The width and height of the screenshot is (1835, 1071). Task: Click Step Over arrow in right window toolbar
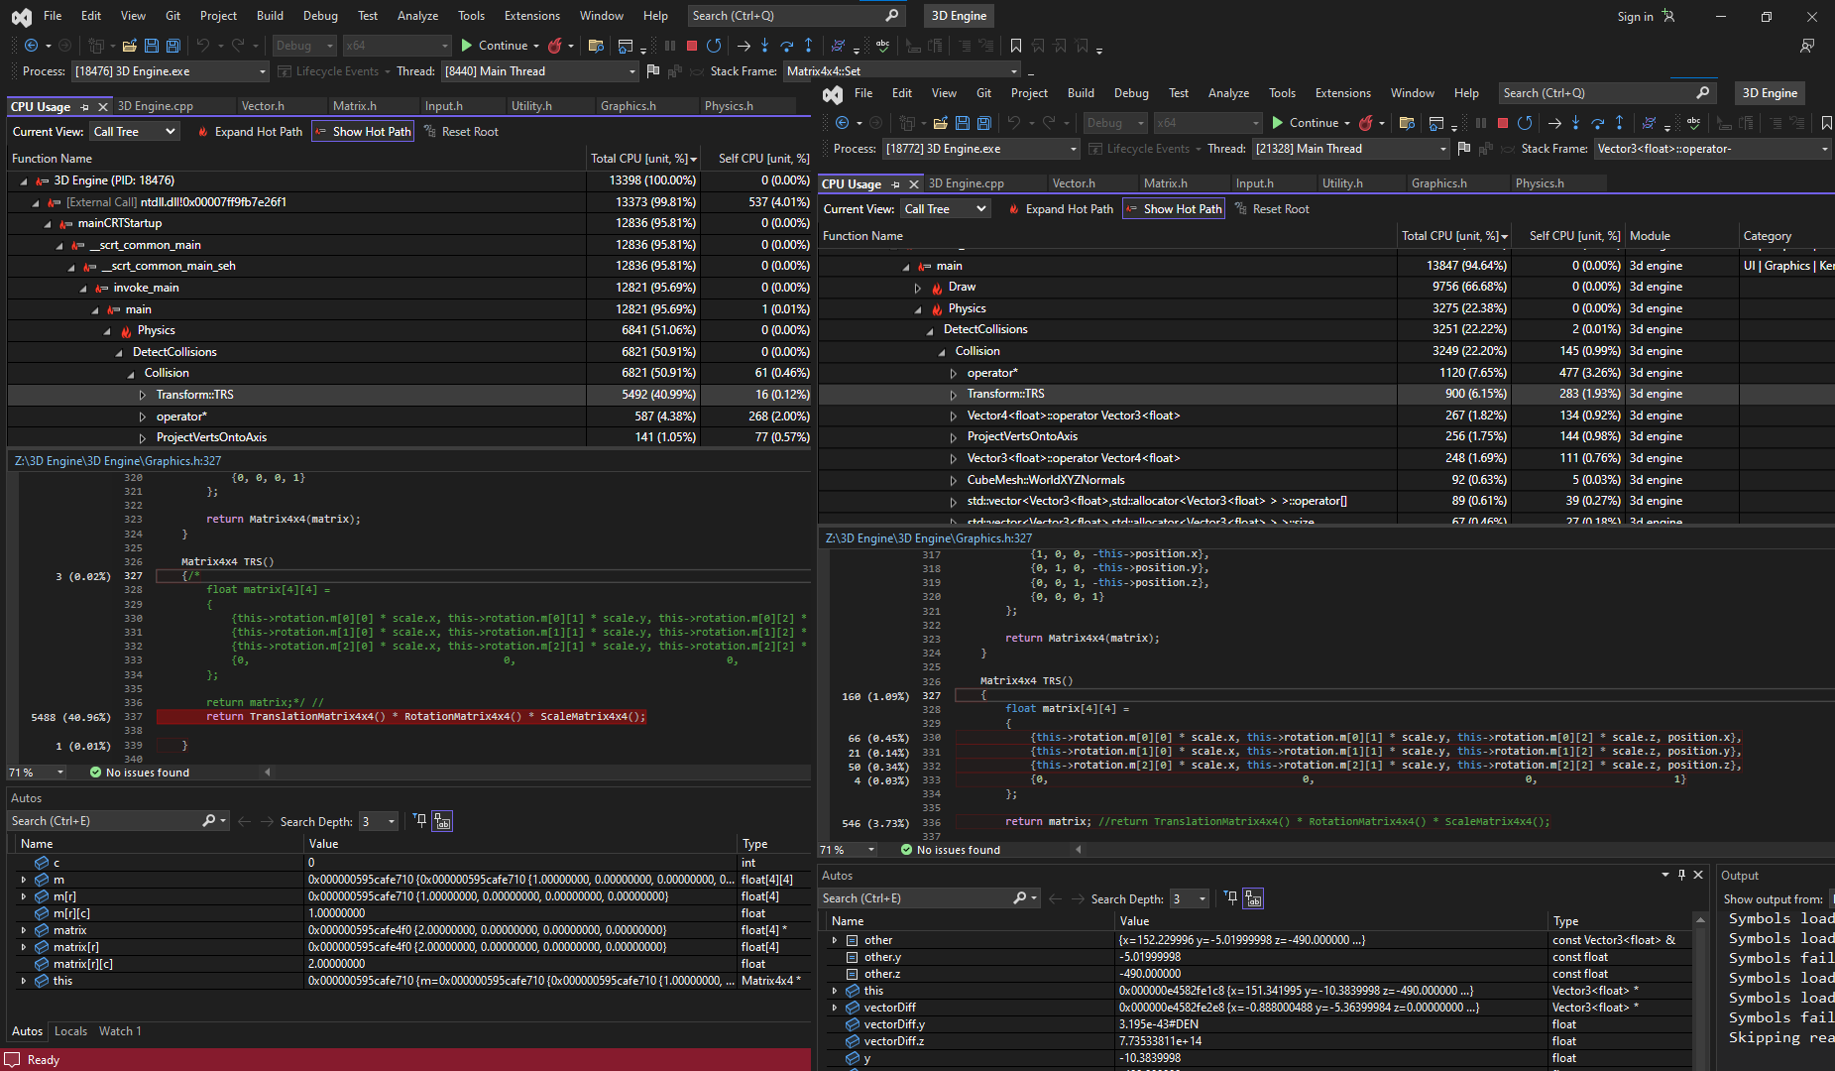1598,123
